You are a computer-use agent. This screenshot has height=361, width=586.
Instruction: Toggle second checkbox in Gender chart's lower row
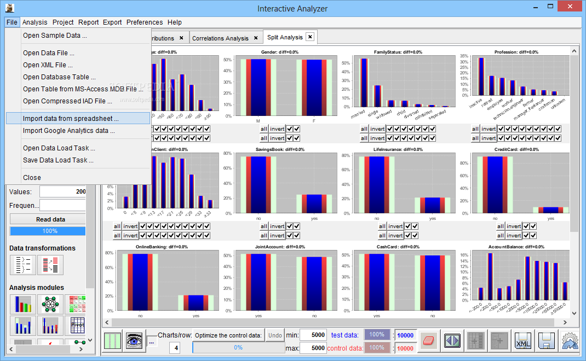tap(297, 138)
